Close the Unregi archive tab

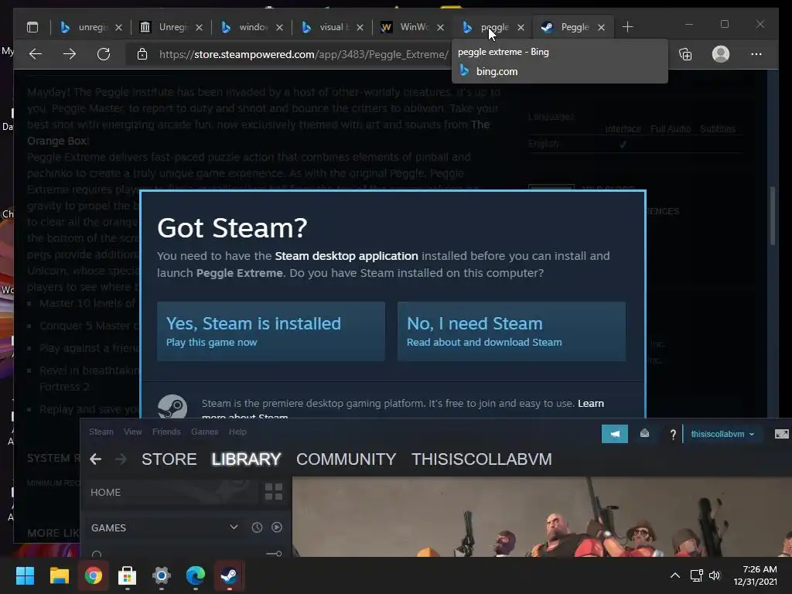(199, 27)
